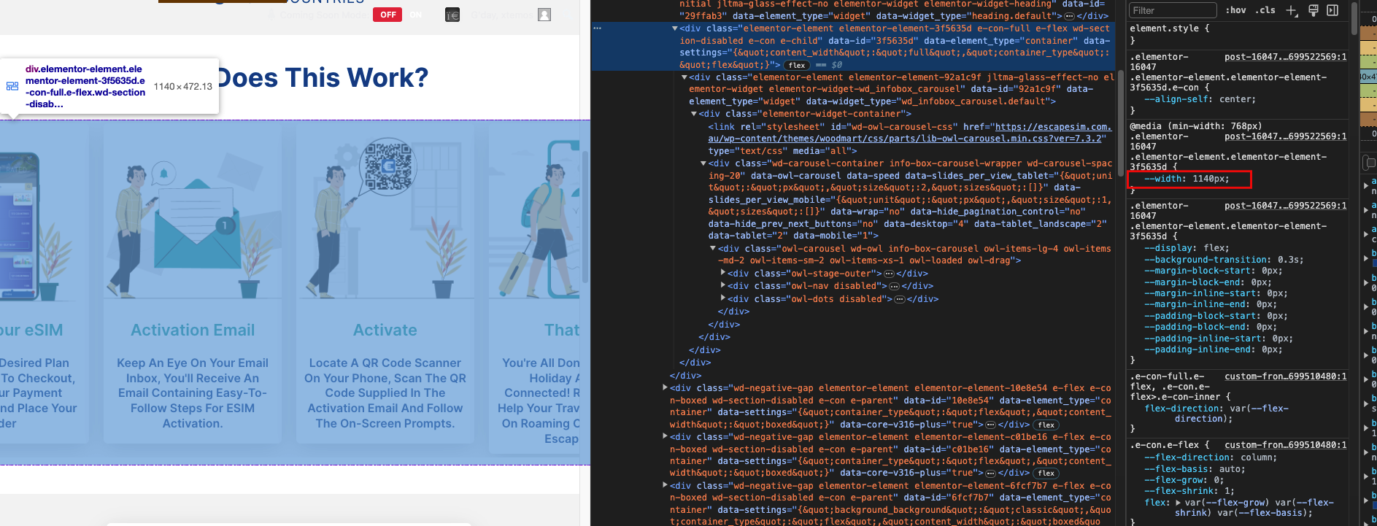The width and height of the screenshot is (1377, 526).
Task: Open custom-fron…699510480:1 link for .e-con.e-flex rule
Action: (x=1285, y=445)
